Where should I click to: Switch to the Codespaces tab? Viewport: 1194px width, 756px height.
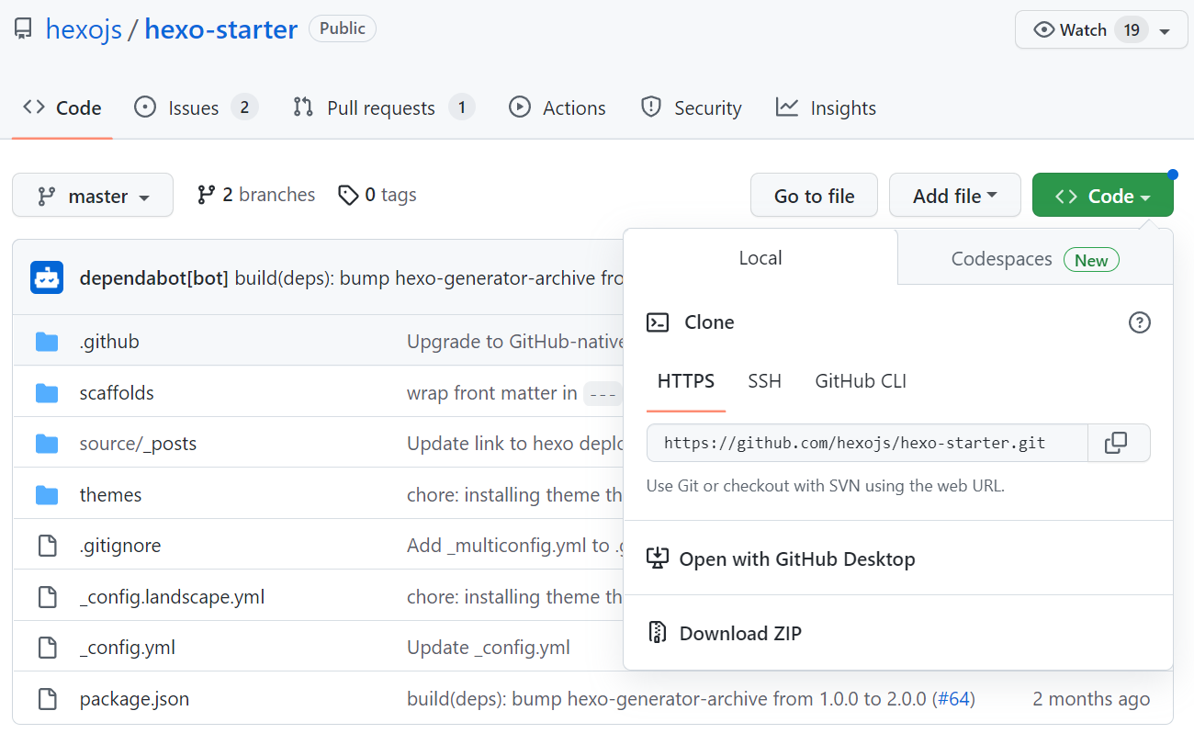tap(1034, 259)
